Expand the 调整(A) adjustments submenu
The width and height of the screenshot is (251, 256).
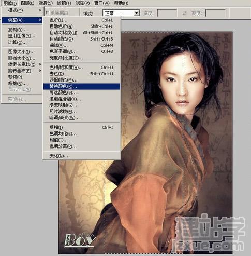coord(22,20)
